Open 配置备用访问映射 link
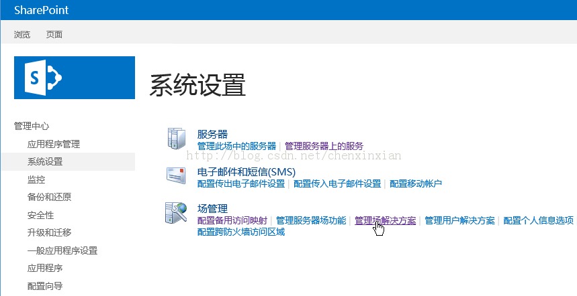577x296 pixels. 232,220
